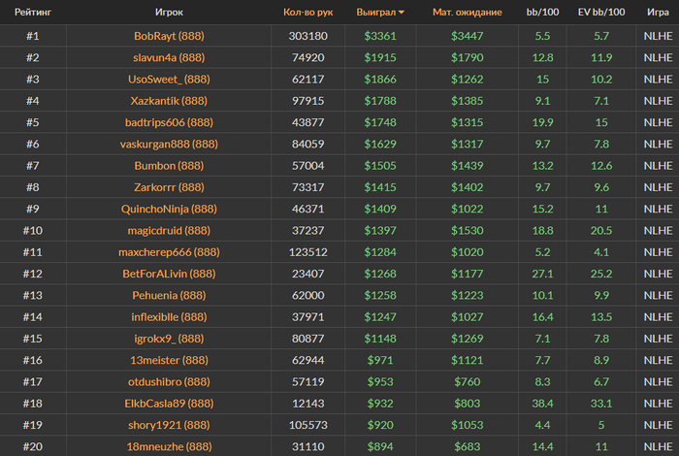This screenshot has height=456, width=679.
Task: Open 18mneuzhe (888) player link
Action: click(x=169, y=446)
